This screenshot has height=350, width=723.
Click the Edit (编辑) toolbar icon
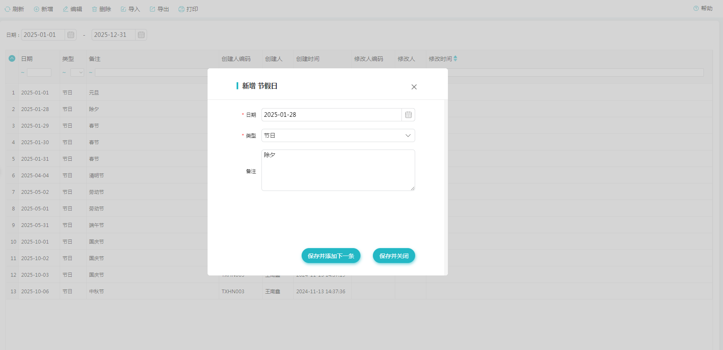(x=65, y=9)
